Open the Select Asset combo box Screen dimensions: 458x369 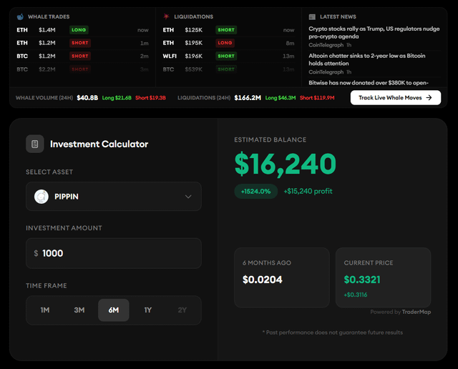pyautogui.click(x=114, y=197)
